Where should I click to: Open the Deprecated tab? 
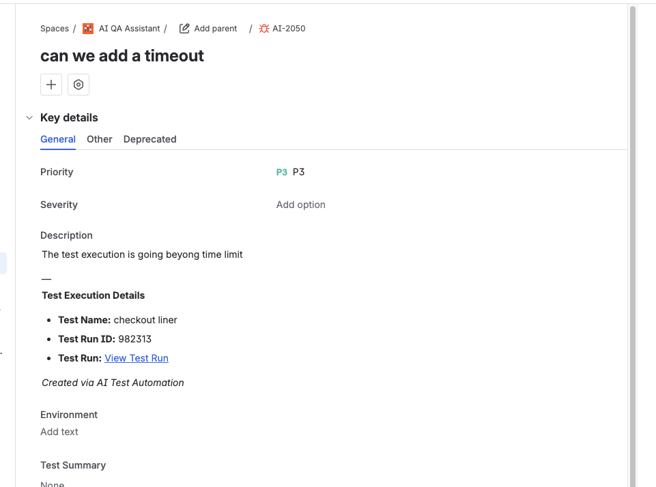[x=149, y=139]
